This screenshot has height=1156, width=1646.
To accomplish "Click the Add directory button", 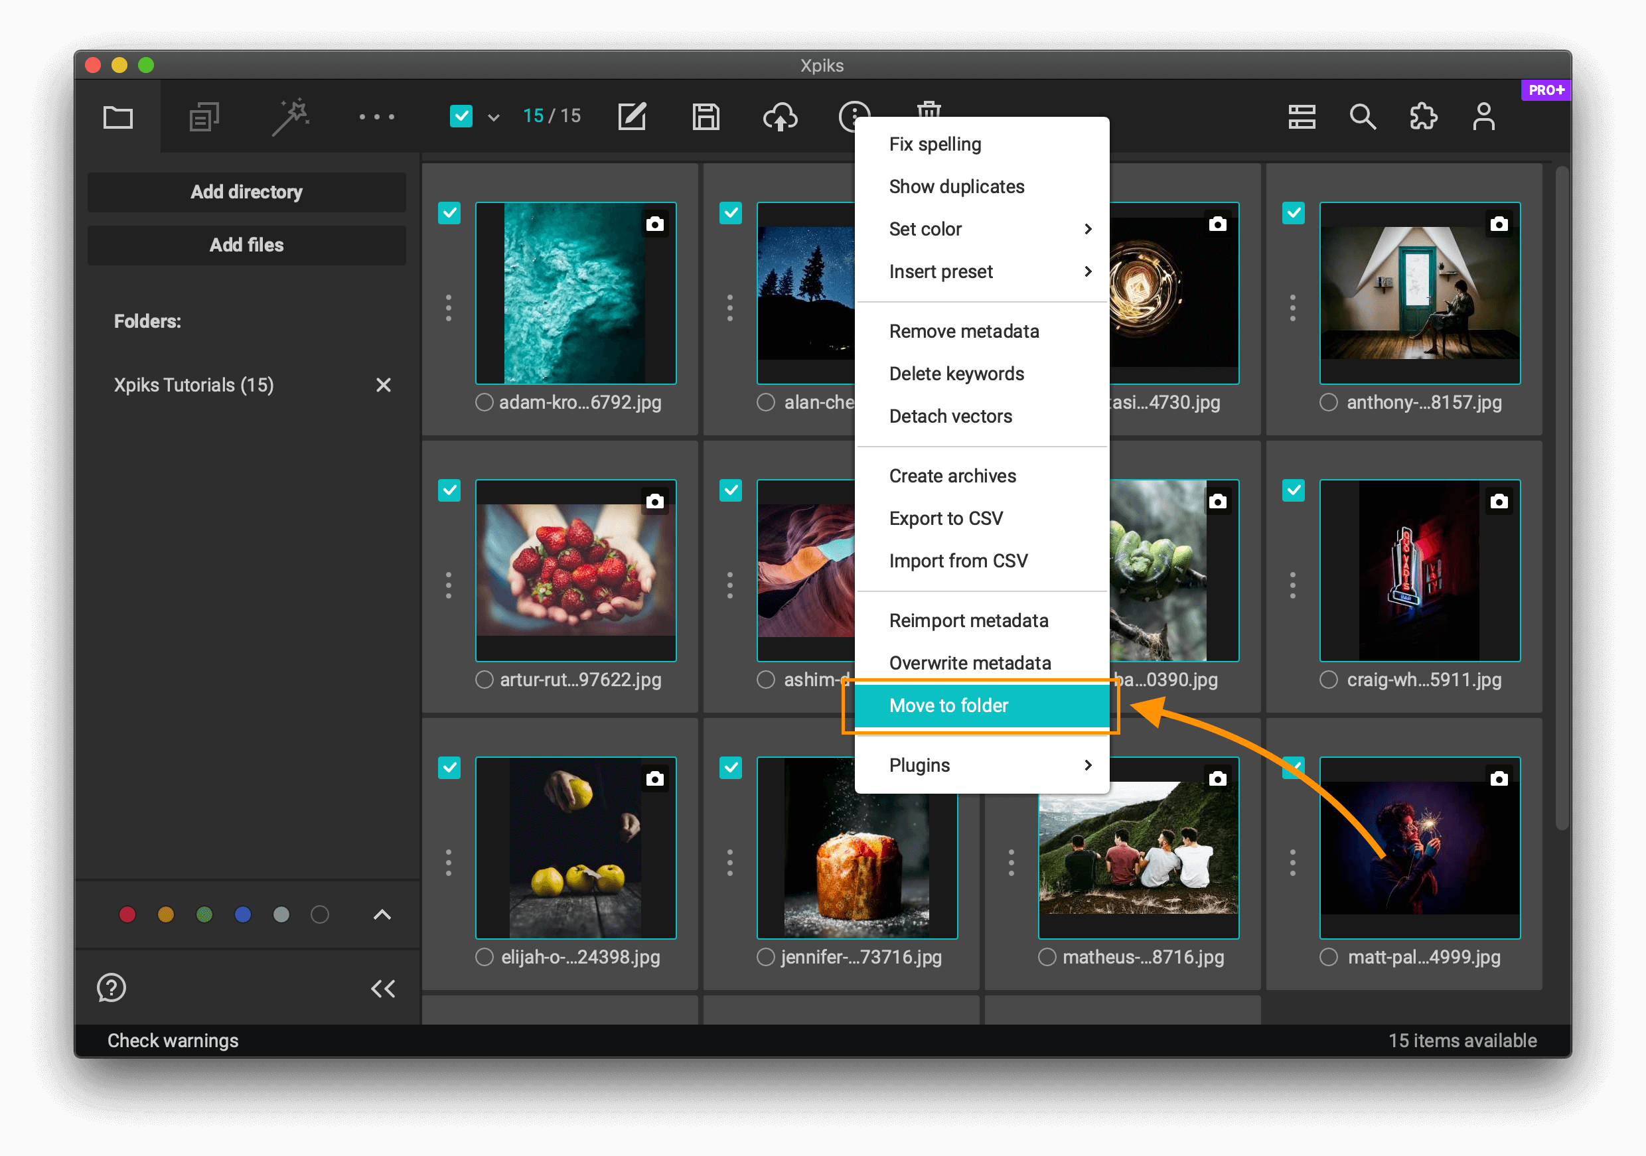I will 247,192.
